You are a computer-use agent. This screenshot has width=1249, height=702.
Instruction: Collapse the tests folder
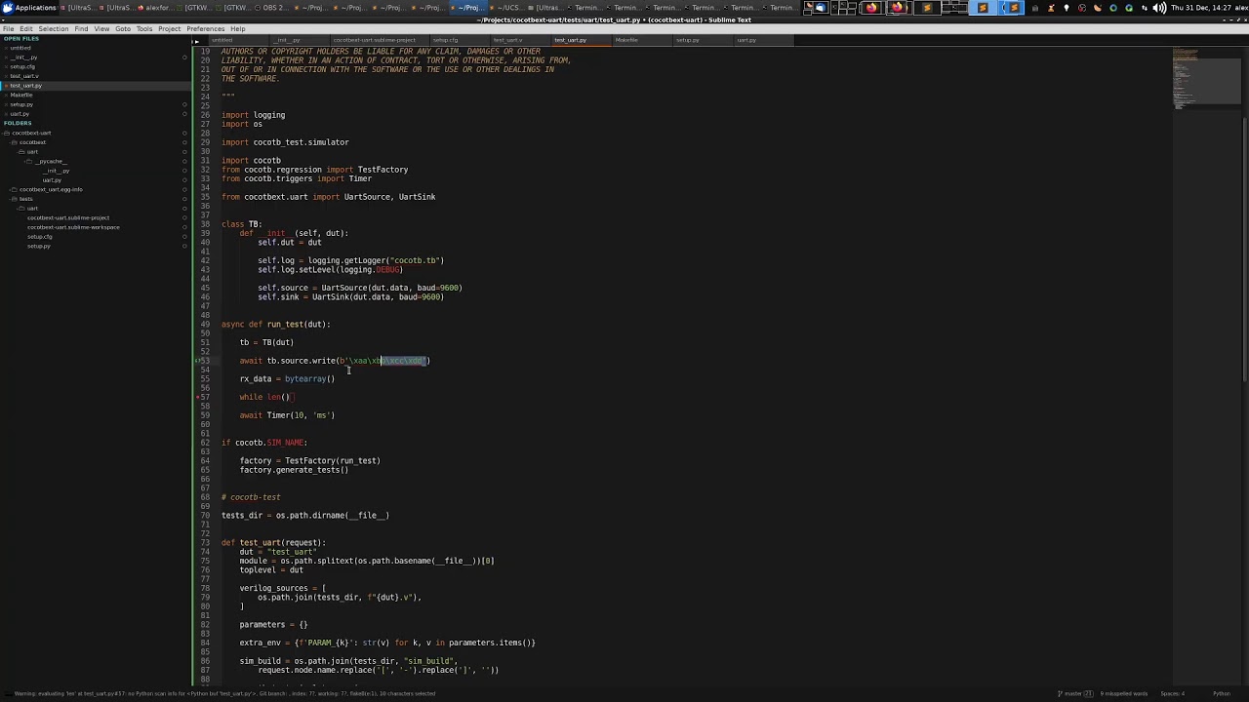point(14,199)
